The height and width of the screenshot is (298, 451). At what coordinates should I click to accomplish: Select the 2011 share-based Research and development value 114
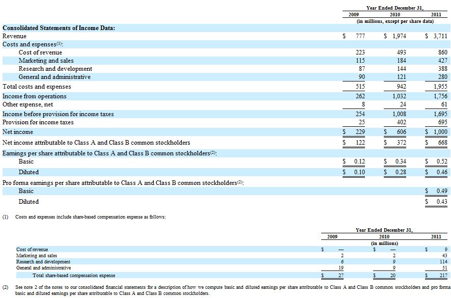[x=443, y=262]
